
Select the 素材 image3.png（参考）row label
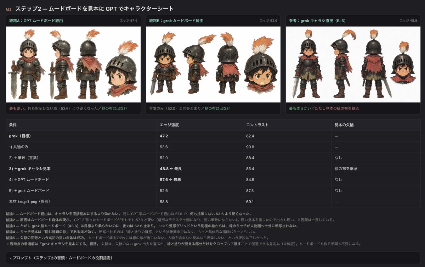pos(29,202)
